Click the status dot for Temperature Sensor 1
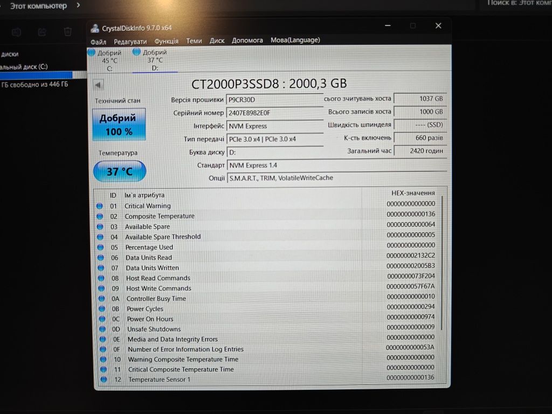This screenshot has height=414, width=552. pyautogui.click(x=104, y=379)
